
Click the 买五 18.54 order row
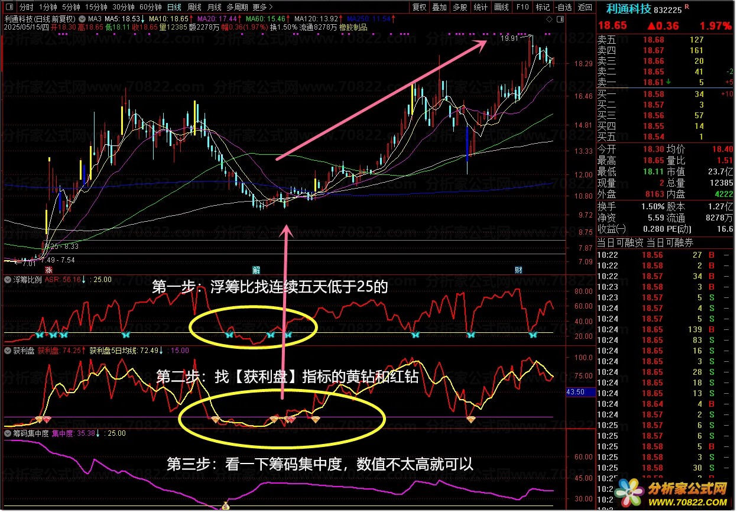[665, 137]
